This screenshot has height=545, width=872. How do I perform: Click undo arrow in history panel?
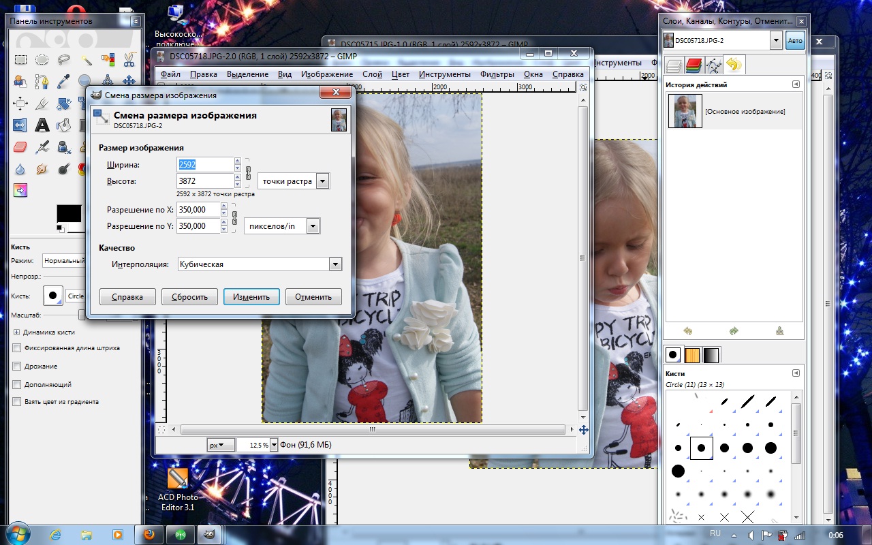coord(688,331)
